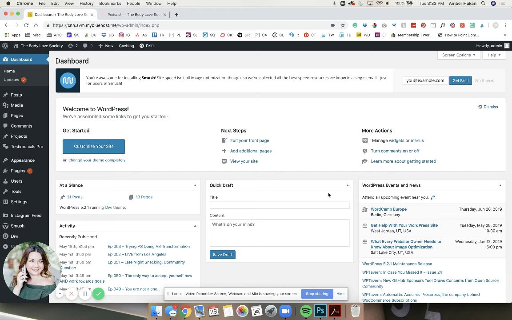The height and width of the screenshot is (320, 512).
Task: Open the 21 Posts link
Action: (75, 197)
